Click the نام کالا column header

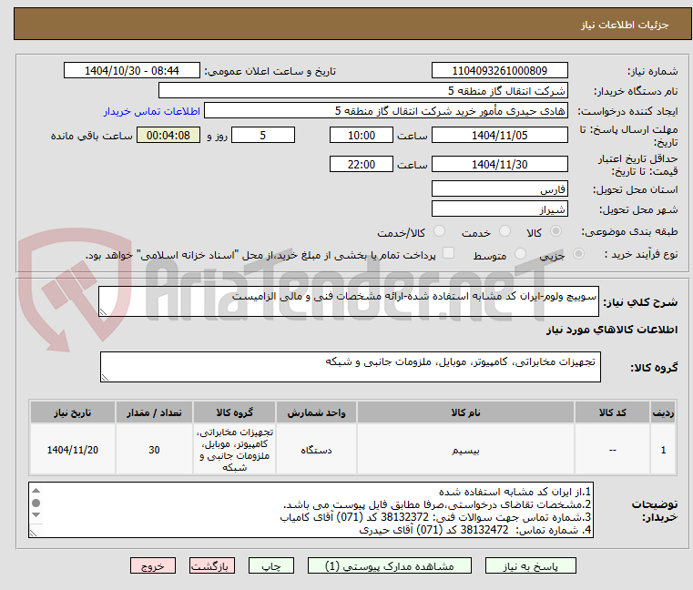[x=465, y=412]
